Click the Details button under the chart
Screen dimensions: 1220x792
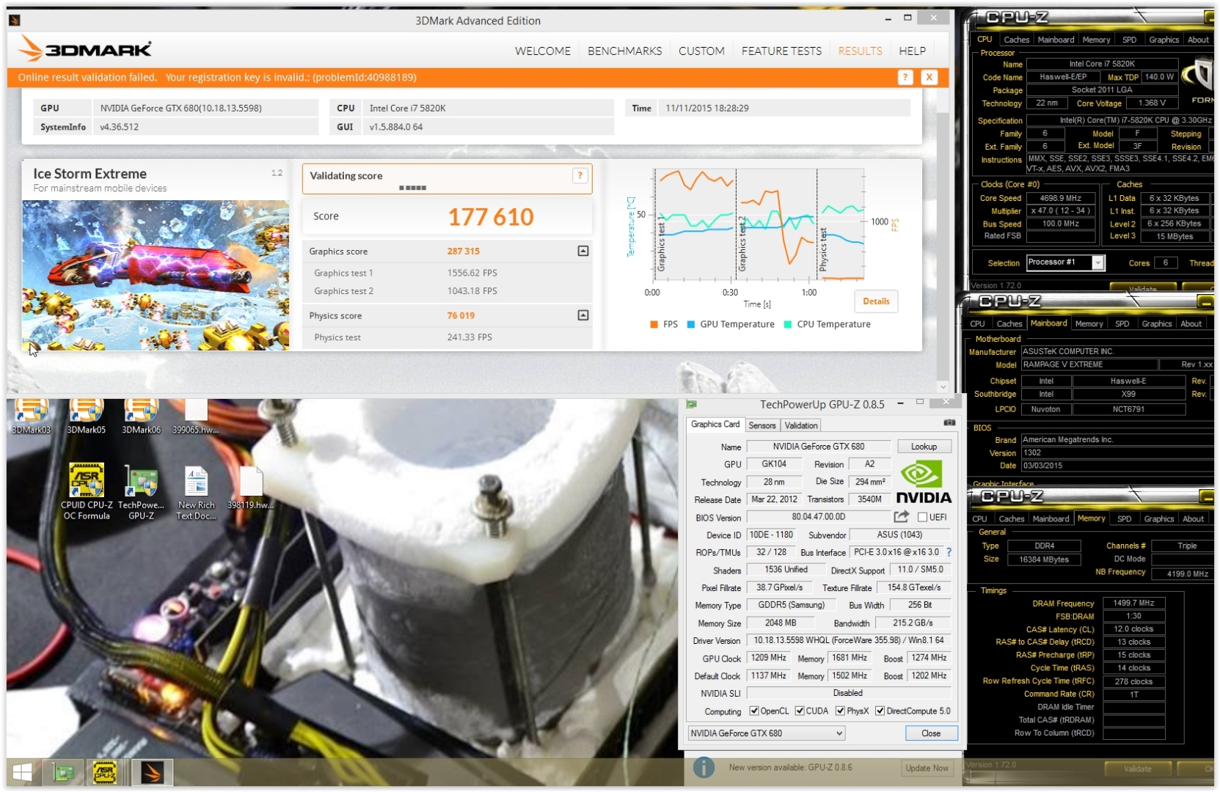click(x=876, y=301)
